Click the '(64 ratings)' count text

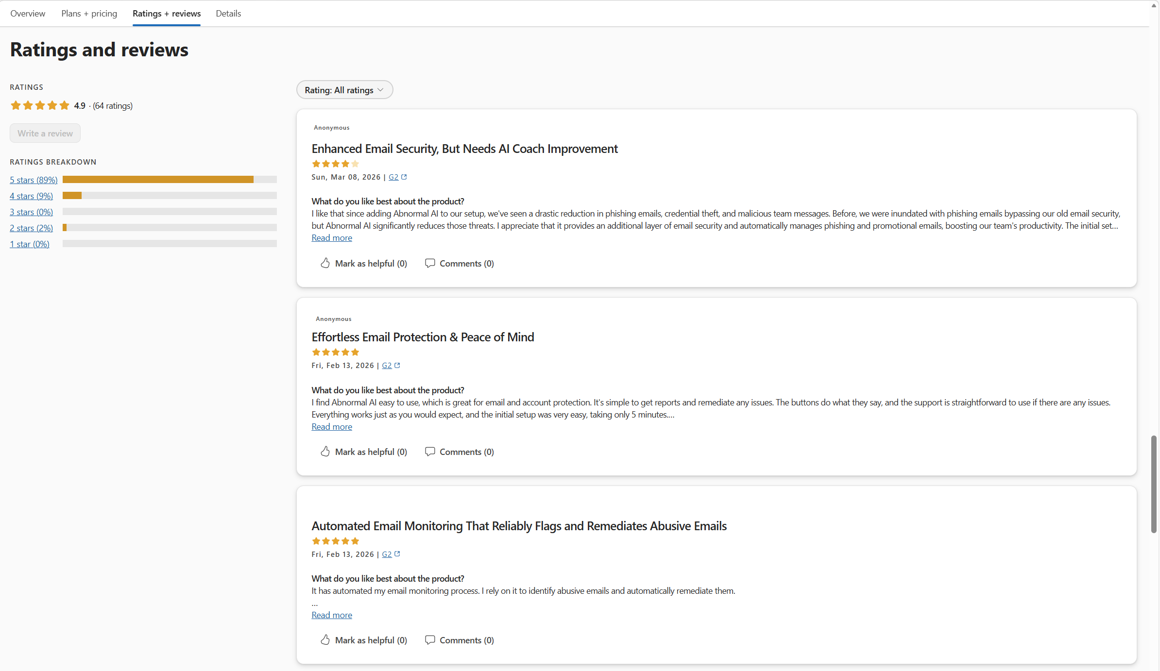point(113,106)
